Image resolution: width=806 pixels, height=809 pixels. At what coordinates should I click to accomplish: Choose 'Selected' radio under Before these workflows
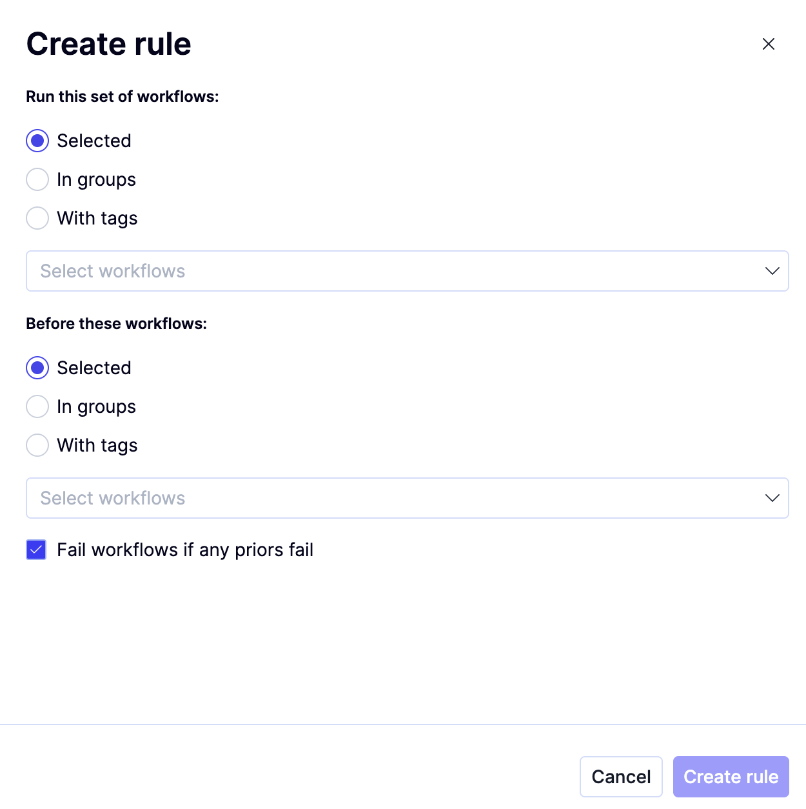point(37,368)
